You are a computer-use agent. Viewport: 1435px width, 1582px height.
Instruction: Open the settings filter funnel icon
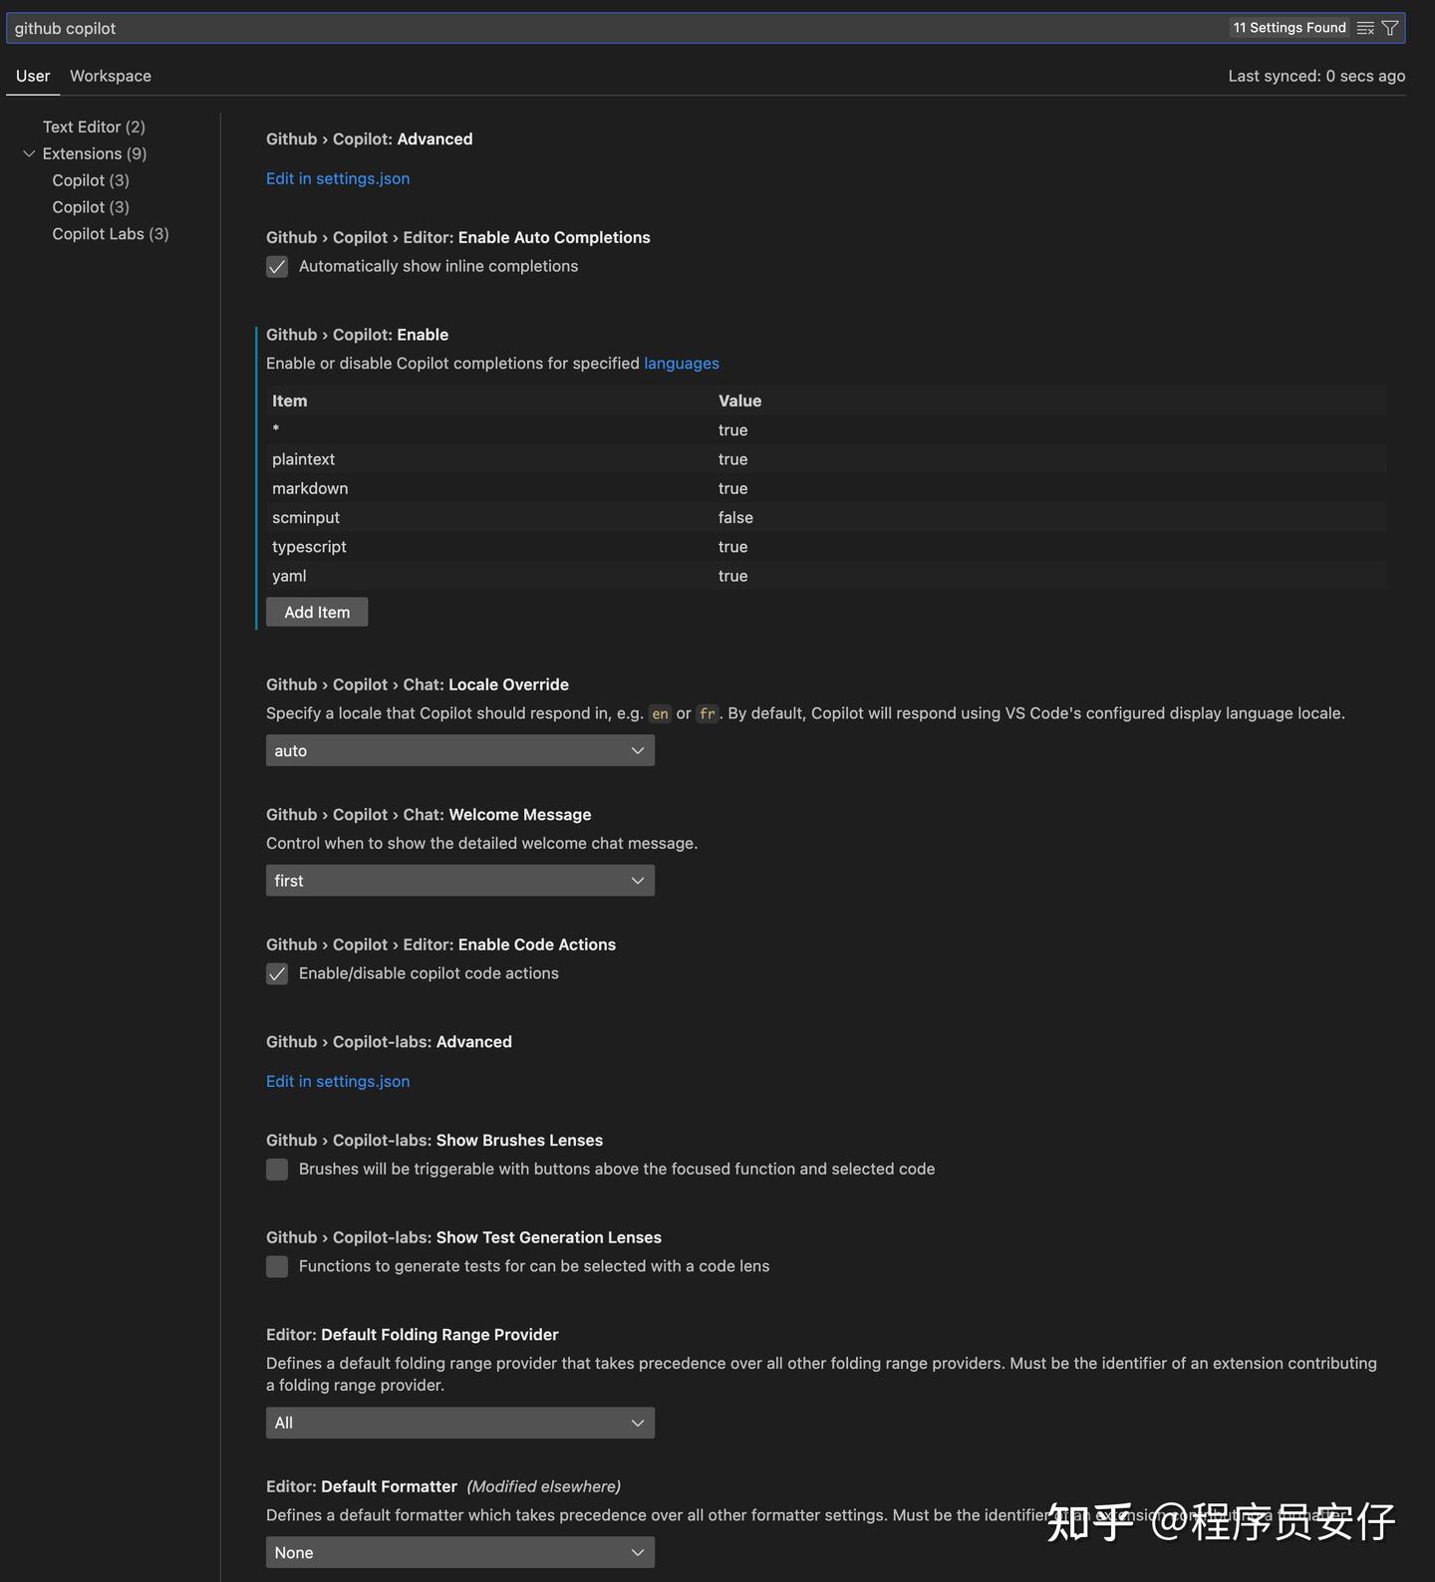click(x=1390, y=28)
